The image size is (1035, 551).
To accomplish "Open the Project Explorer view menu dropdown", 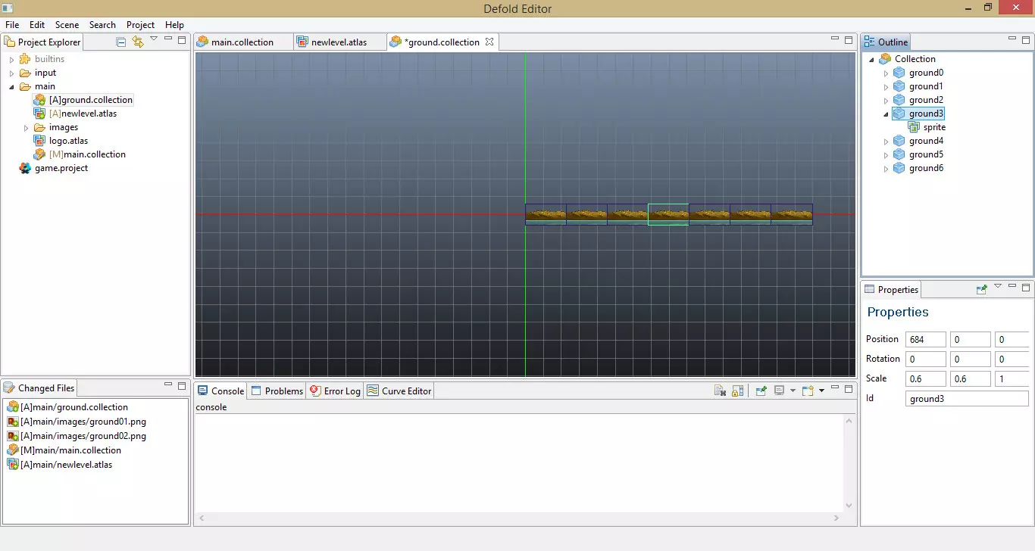I will pos(154,39).
